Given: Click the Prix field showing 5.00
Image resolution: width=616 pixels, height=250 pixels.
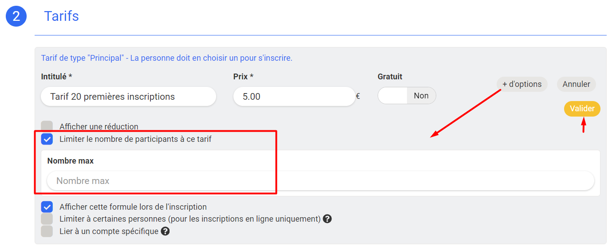Looking at the screenshot, I should point(294,97).
